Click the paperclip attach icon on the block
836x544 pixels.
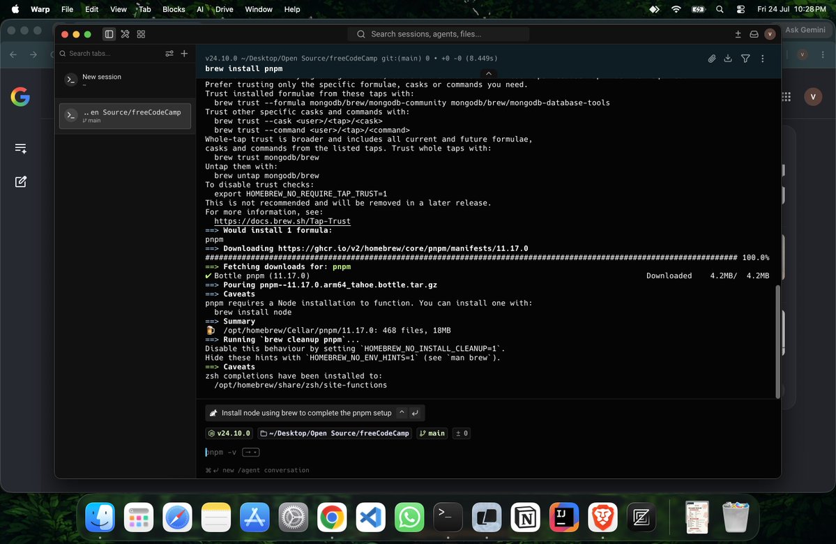pyautogui.click(x=712, y=59)
